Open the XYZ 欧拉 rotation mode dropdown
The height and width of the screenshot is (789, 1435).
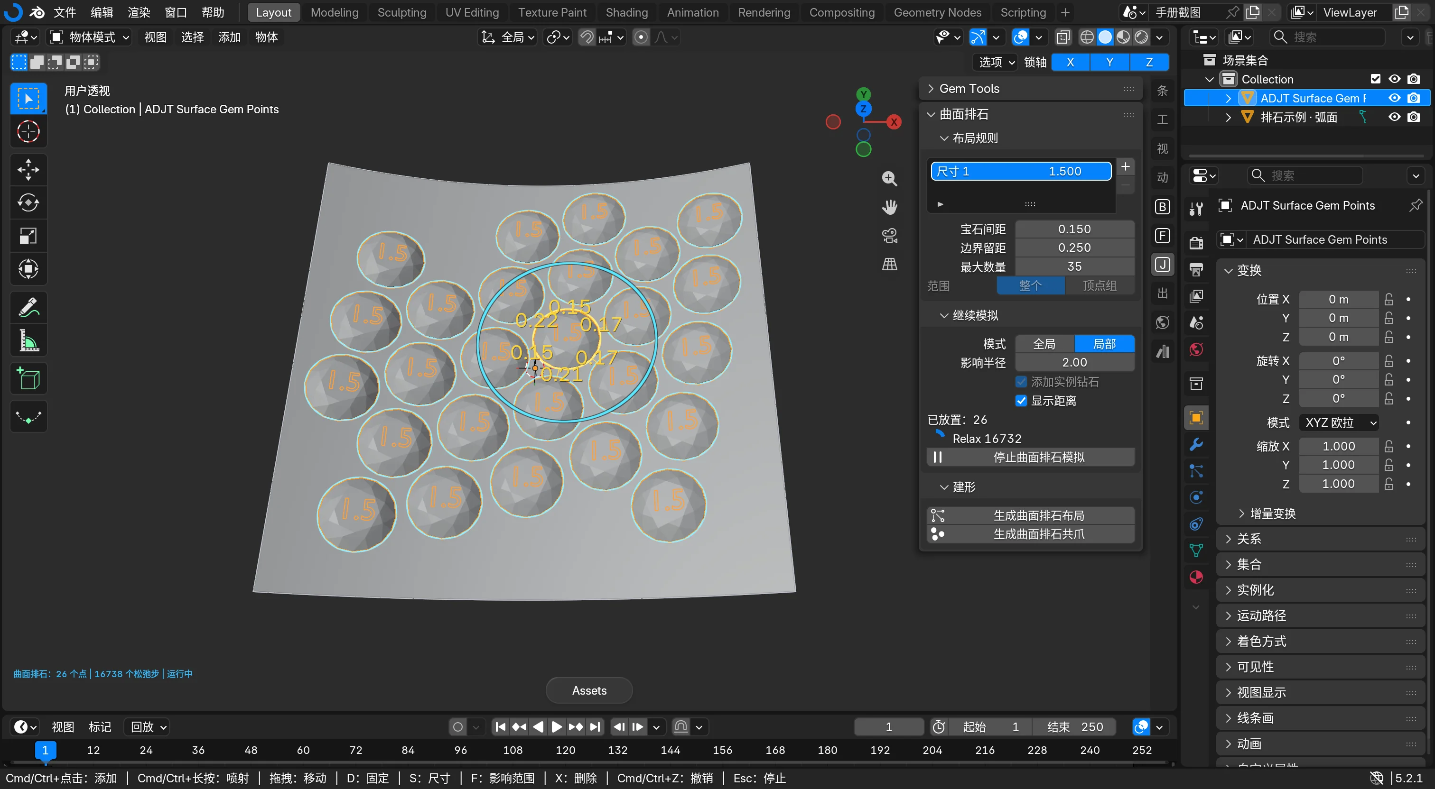point(1338,422)
